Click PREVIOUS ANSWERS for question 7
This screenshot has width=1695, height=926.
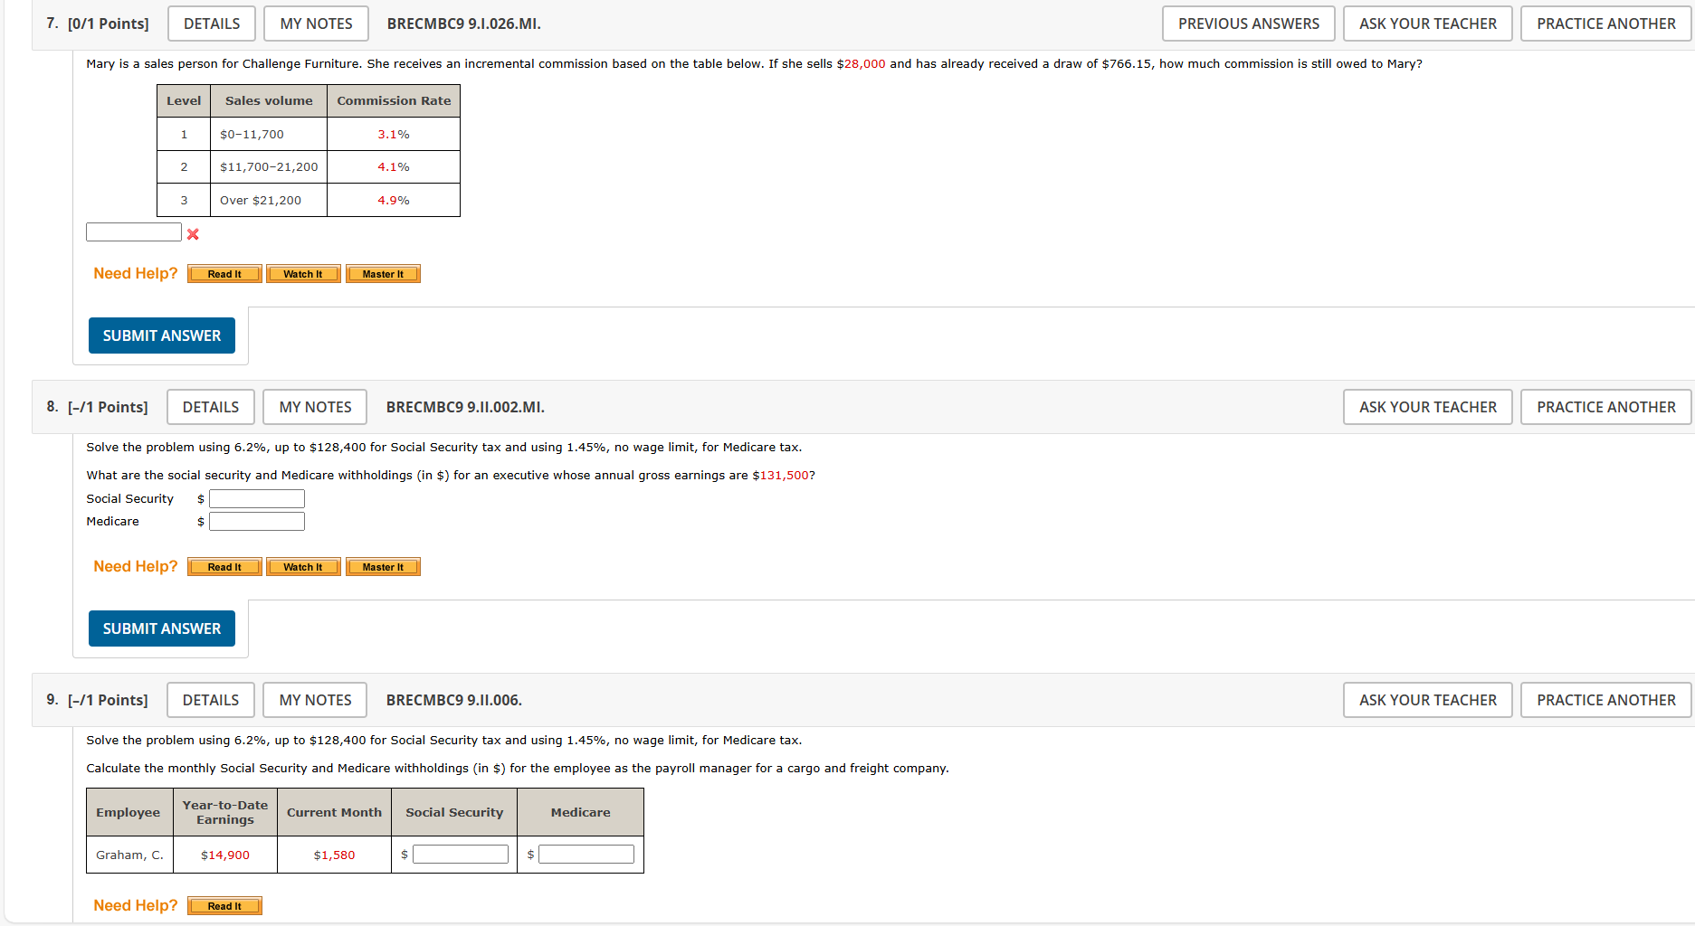click(1249, 24)
